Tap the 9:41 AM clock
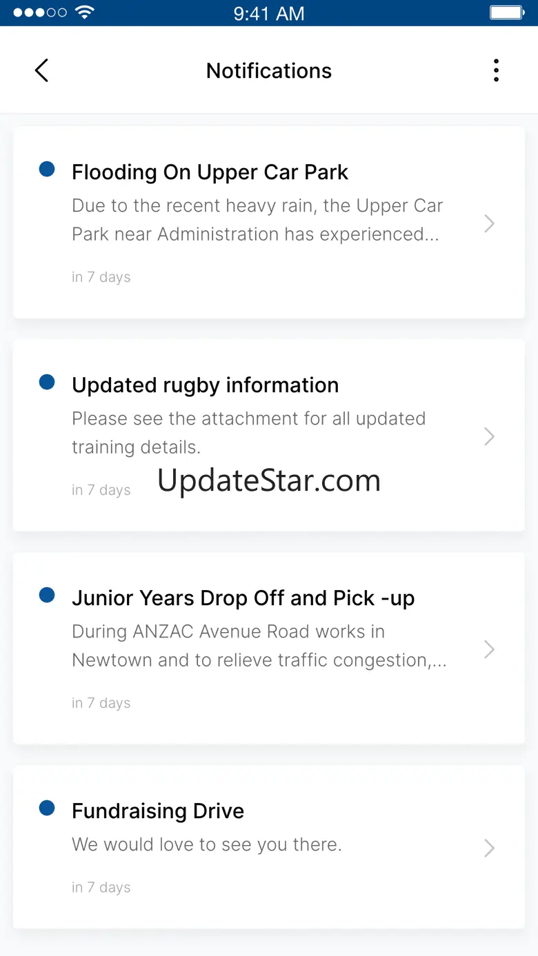Image resolution: width=538 pixels, height=956 pixels. point(269,13)
